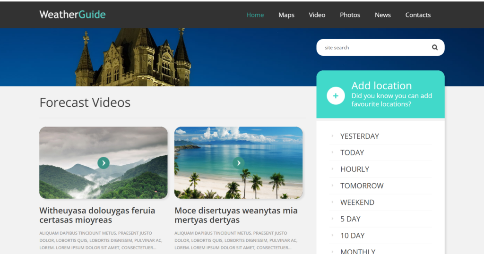
Task: Open the News page
Action: pos(383,15)
